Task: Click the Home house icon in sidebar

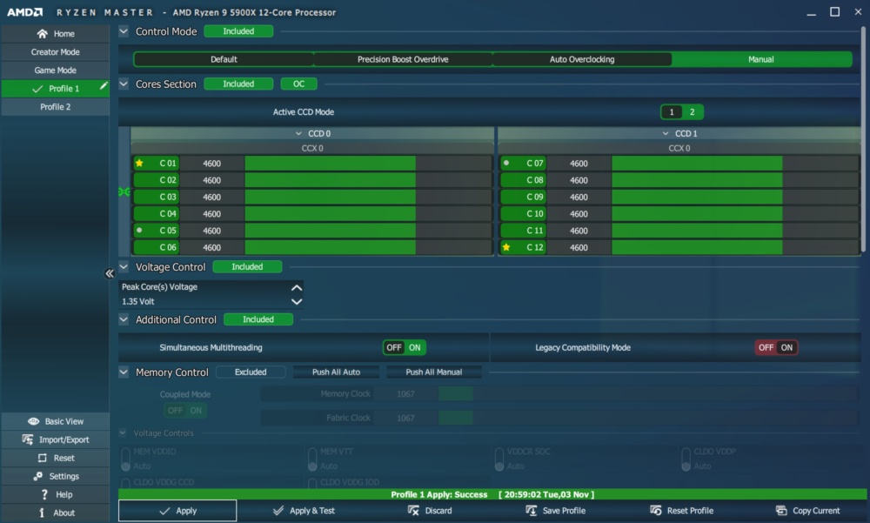Action: 42,34
